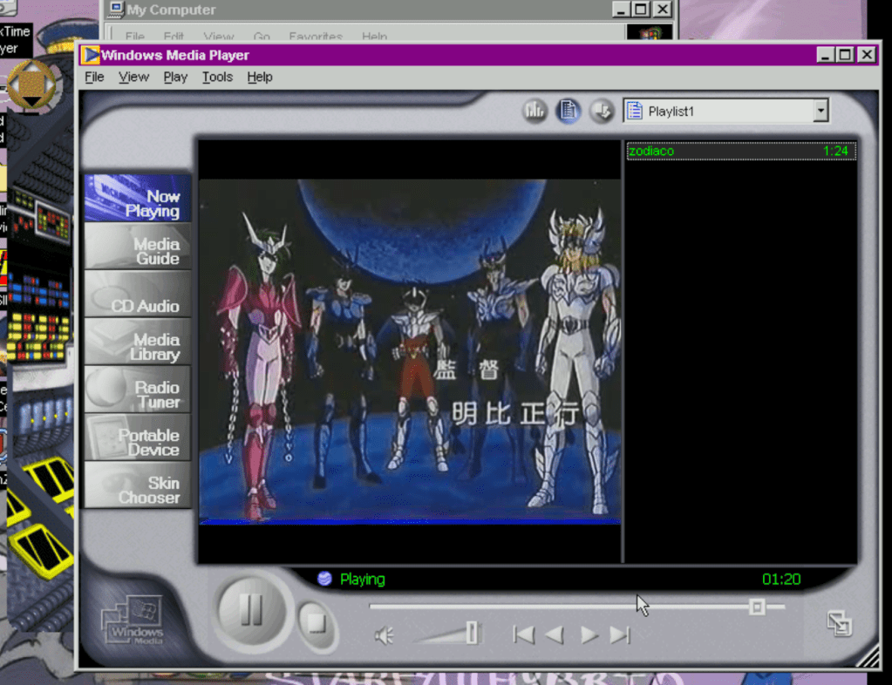Rewind the current video

coord(555,635)
